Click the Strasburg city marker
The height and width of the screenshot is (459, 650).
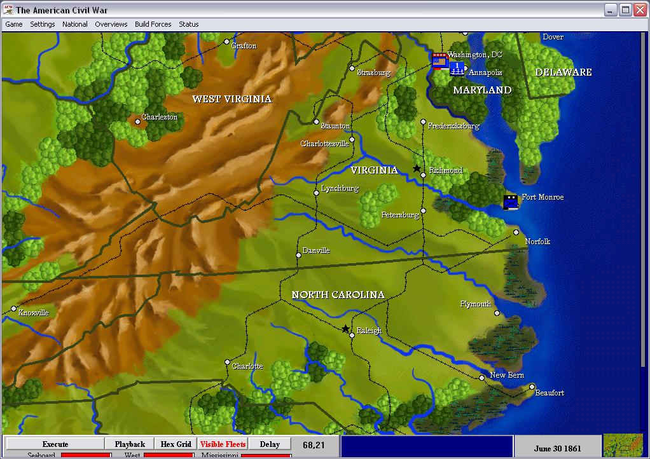point(352,69)
